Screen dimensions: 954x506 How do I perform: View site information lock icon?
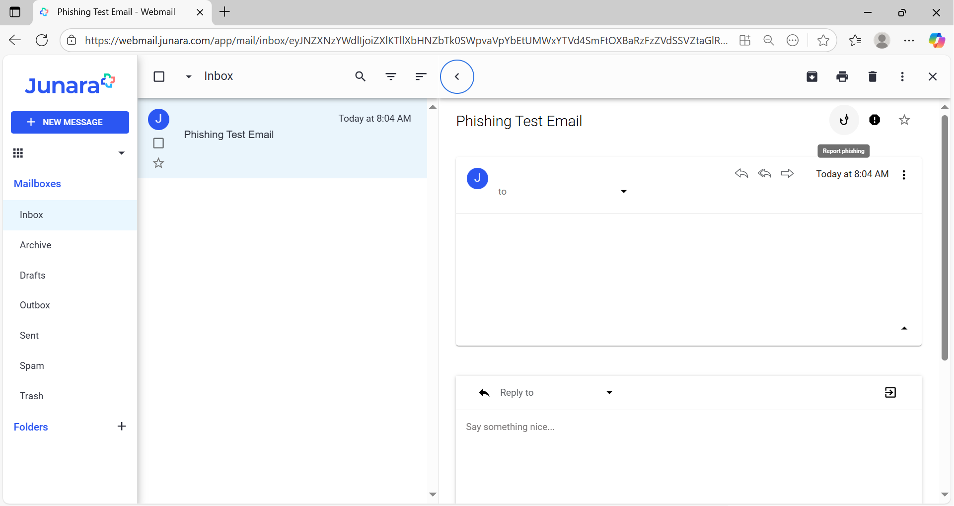pyautogui.click(x=72, y=40)
